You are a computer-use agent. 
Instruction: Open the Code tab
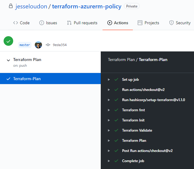[21, 23]
